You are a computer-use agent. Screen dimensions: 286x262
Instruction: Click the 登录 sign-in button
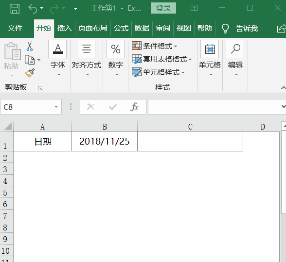(163, 8)
